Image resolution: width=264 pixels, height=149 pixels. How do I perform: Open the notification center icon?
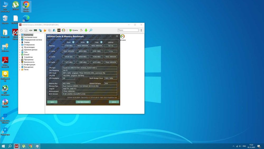tap(259, 146)
